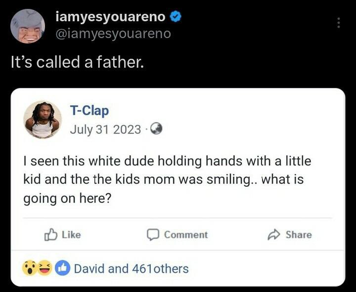This screenshot has height=292, width=356.
Task: Click the speech bubble comment icon
Action: point(154,235)
